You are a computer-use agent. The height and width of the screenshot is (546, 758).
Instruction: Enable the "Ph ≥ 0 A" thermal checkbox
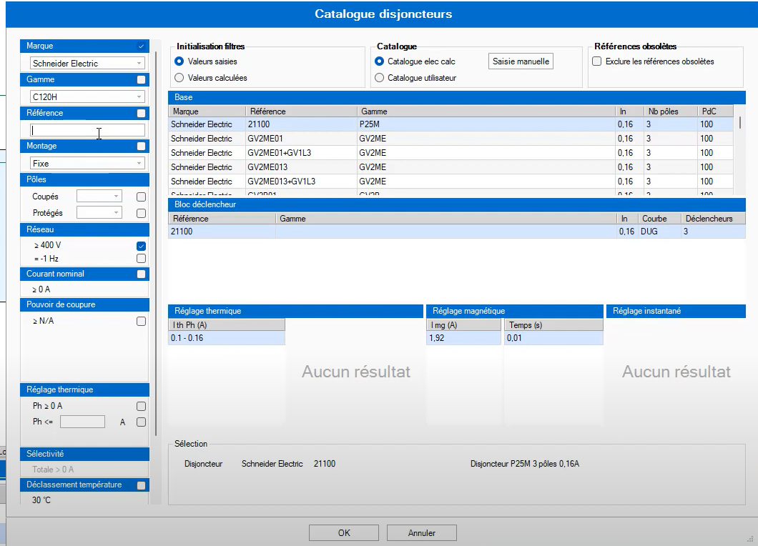pos(140,406)
